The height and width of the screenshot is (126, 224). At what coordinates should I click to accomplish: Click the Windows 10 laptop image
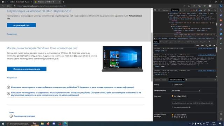122,59
